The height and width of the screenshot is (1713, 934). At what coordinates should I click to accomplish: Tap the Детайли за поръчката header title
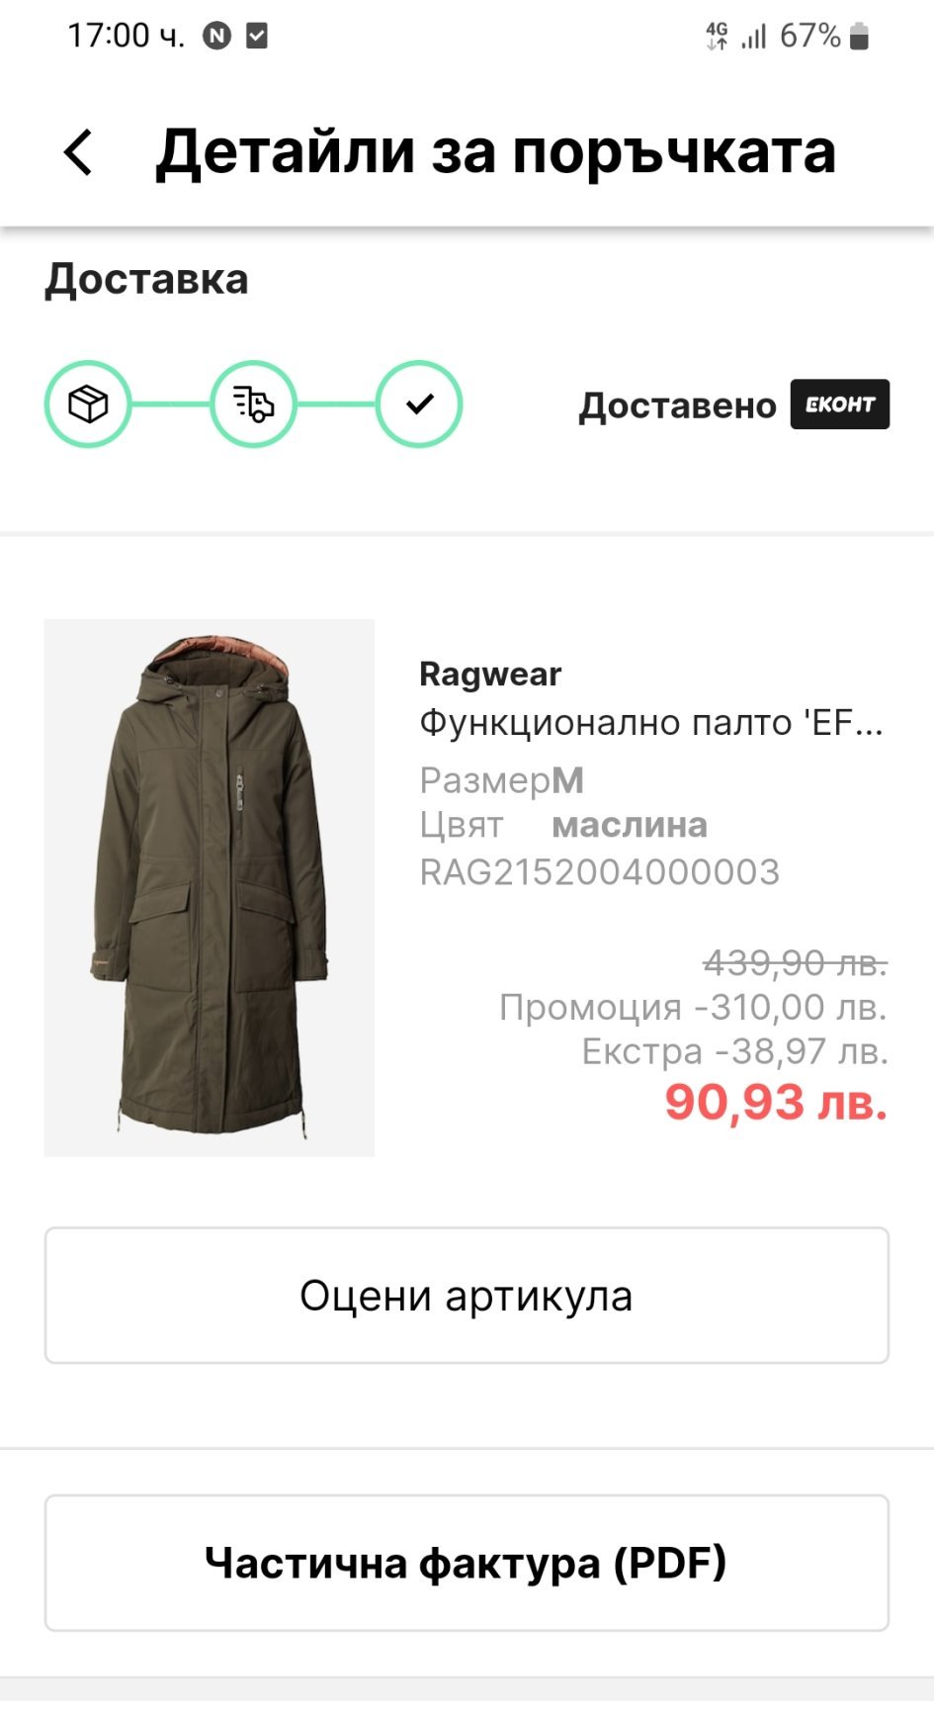495,152
